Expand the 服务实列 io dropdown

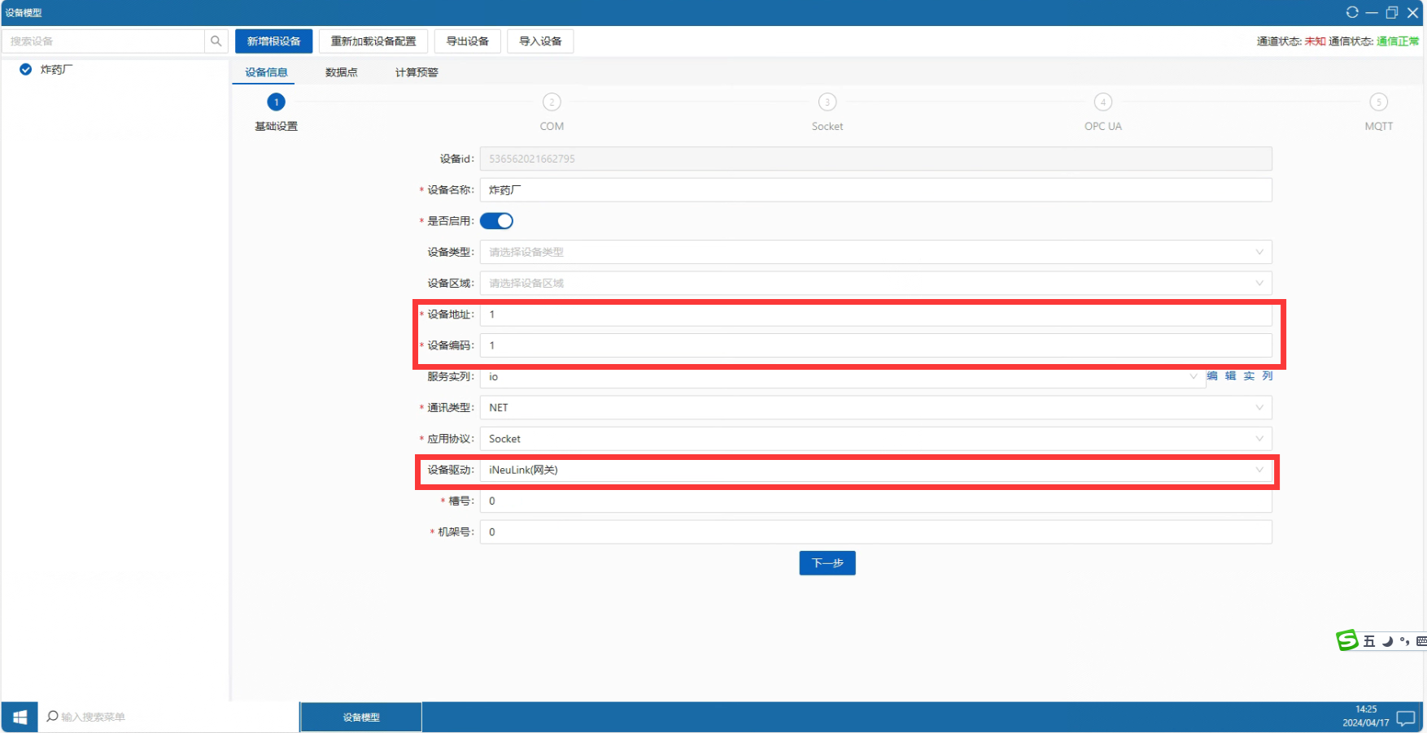pyautogui.click(x=842, y=376)
